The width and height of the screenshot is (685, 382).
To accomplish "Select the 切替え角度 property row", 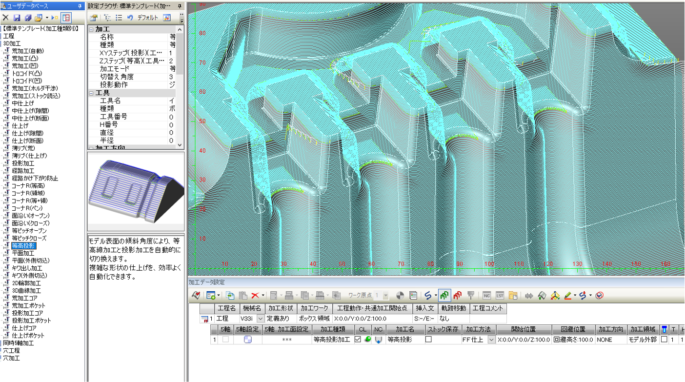I will pos(132,77).
